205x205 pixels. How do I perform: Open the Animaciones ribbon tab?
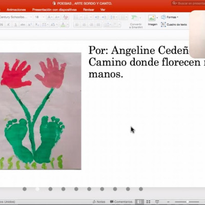[16, 10]
